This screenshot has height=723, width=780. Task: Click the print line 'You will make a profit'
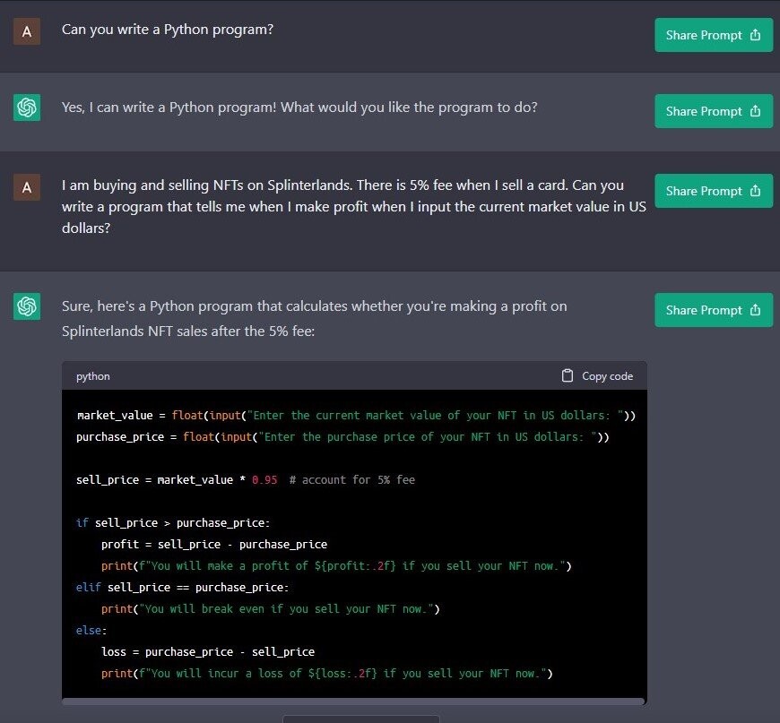pos(337,566)
